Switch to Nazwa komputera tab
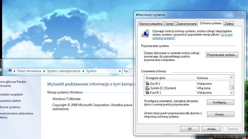 coord(151,24)
